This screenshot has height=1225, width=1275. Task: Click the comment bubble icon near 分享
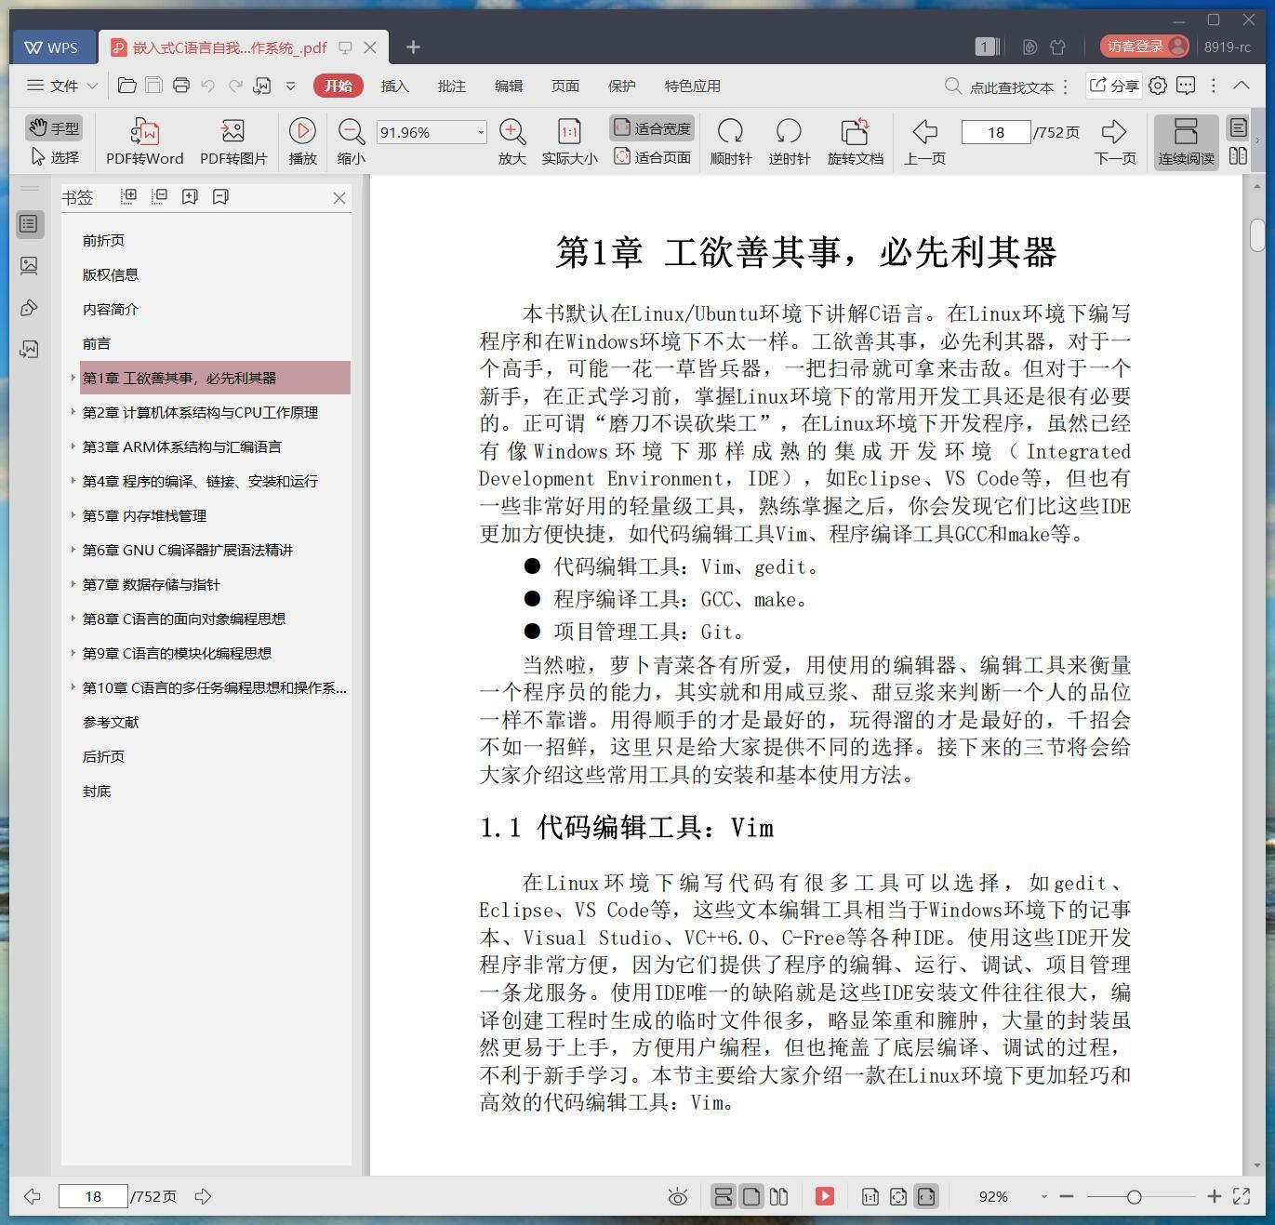(1186, 86)
